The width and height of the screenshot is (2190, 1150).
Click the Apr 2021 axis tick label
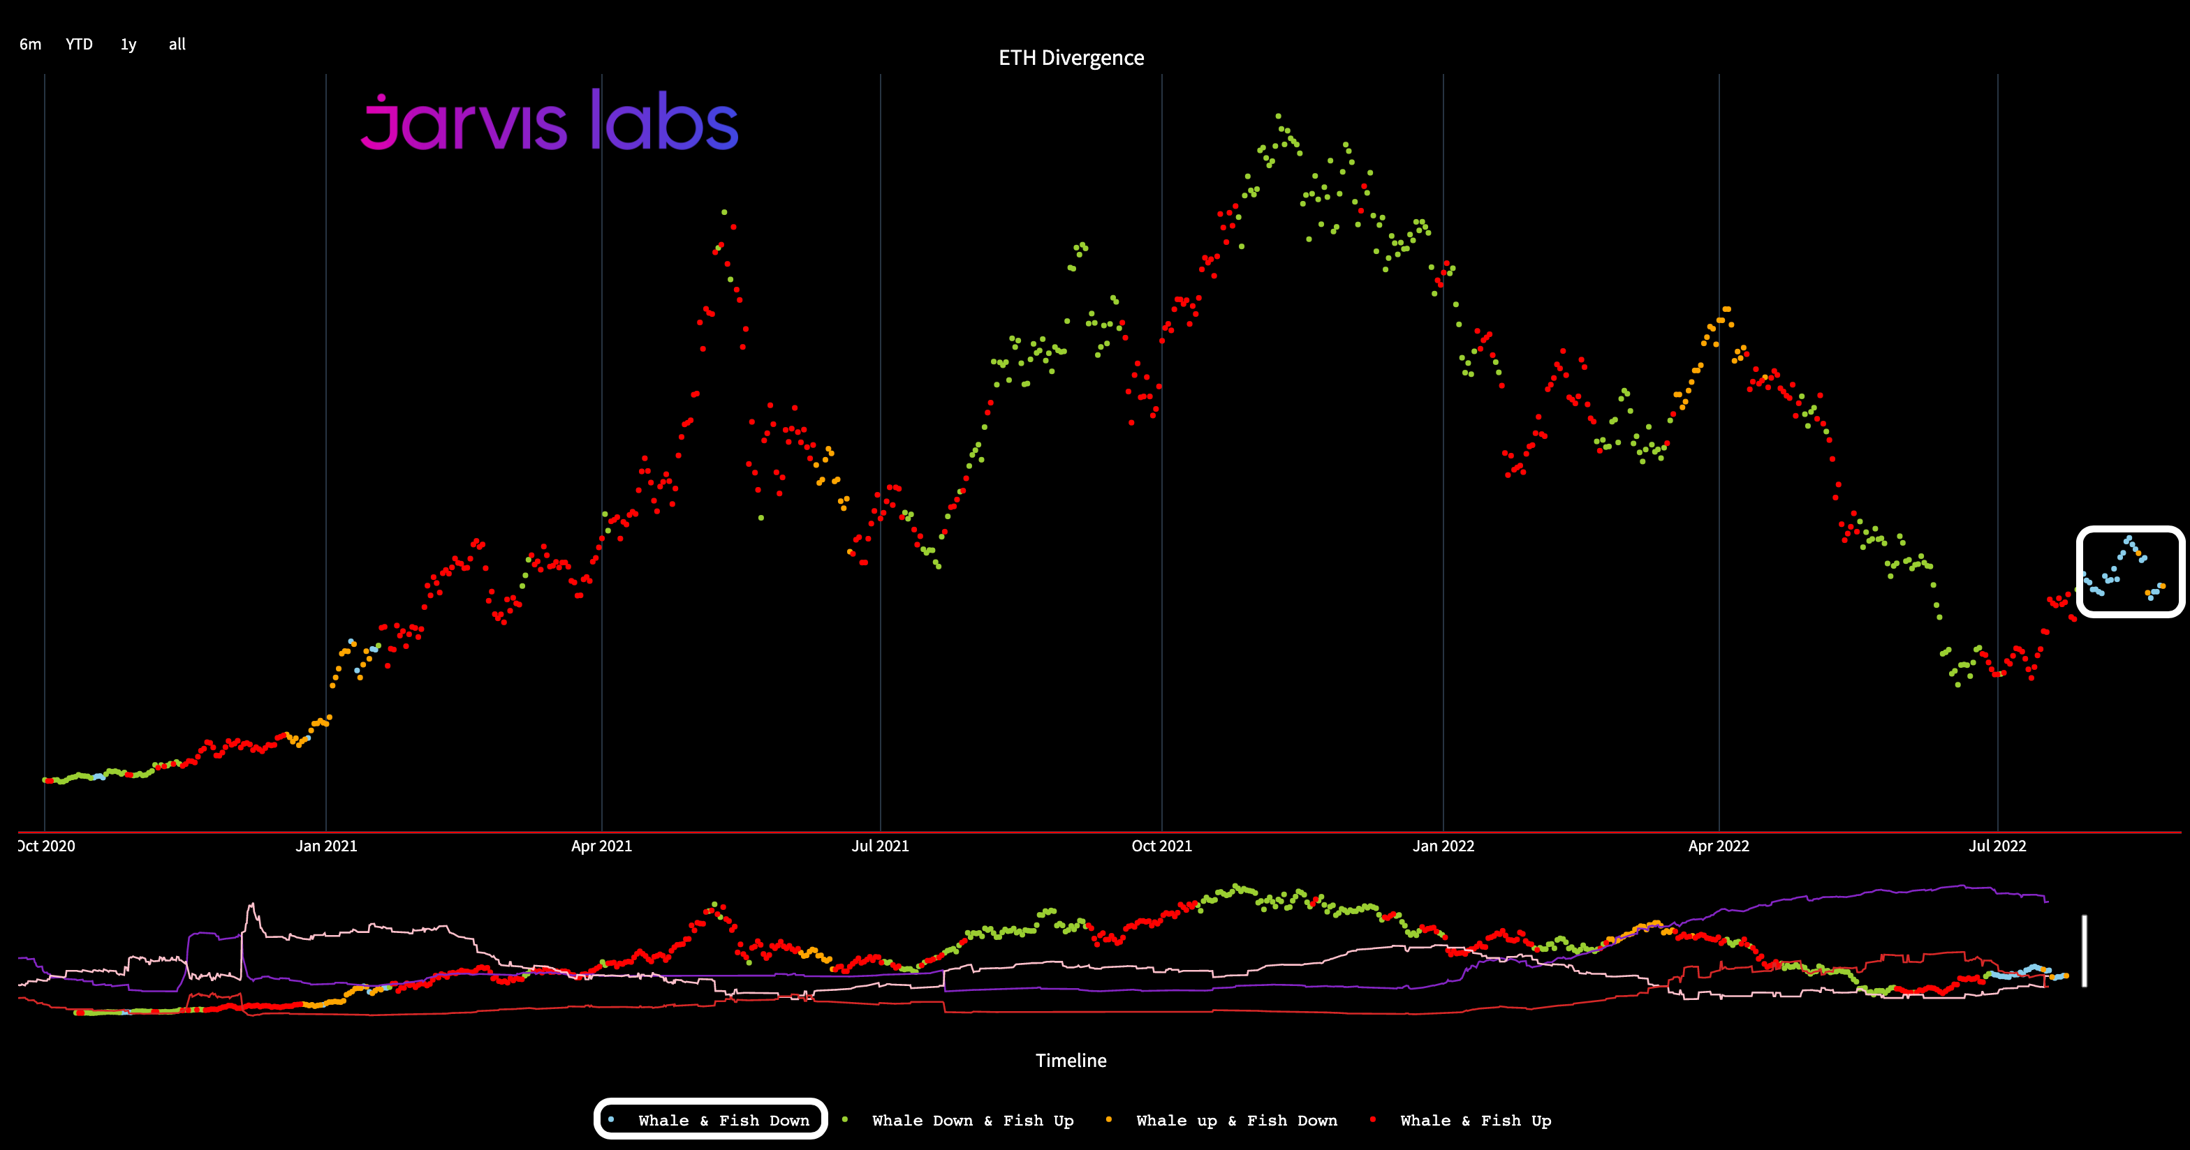click(601, 846)
